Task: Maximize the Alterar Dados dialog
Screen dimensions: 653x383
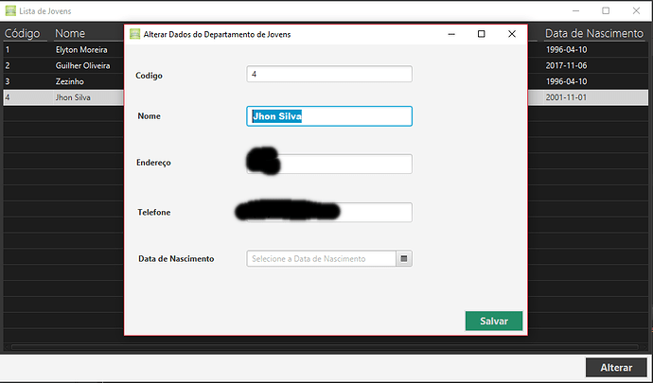Action: click(x=482, y=34)
